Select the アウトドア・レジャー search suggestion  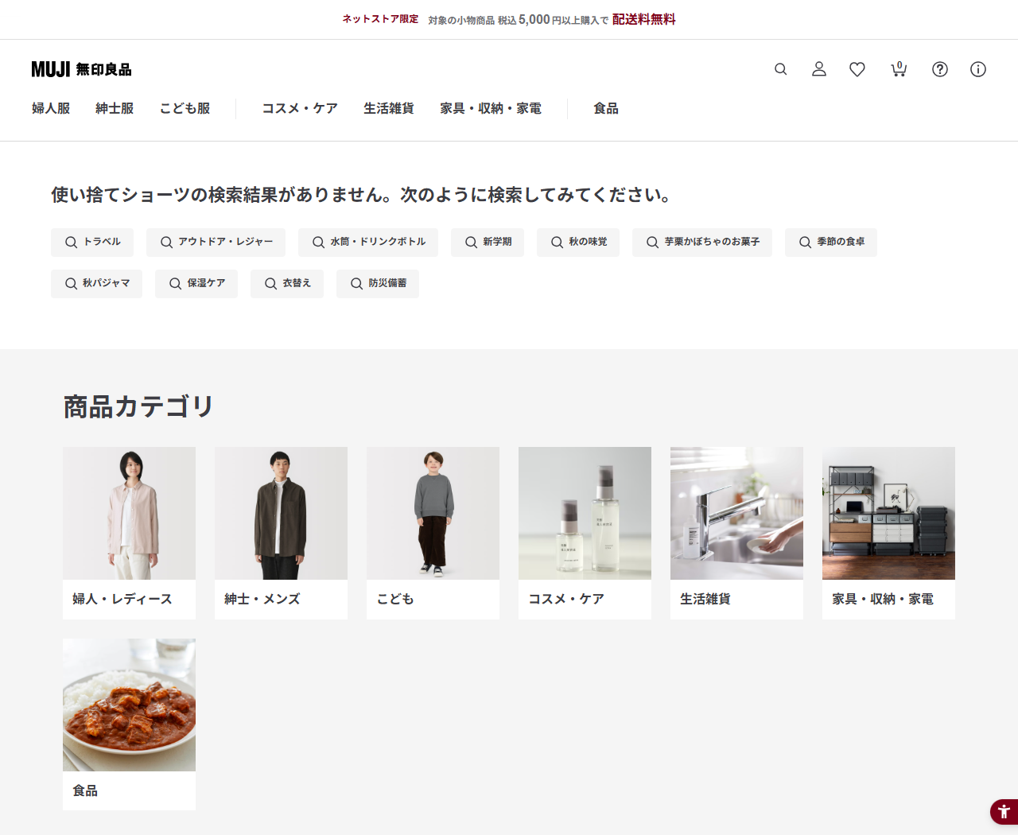point(216,242)
